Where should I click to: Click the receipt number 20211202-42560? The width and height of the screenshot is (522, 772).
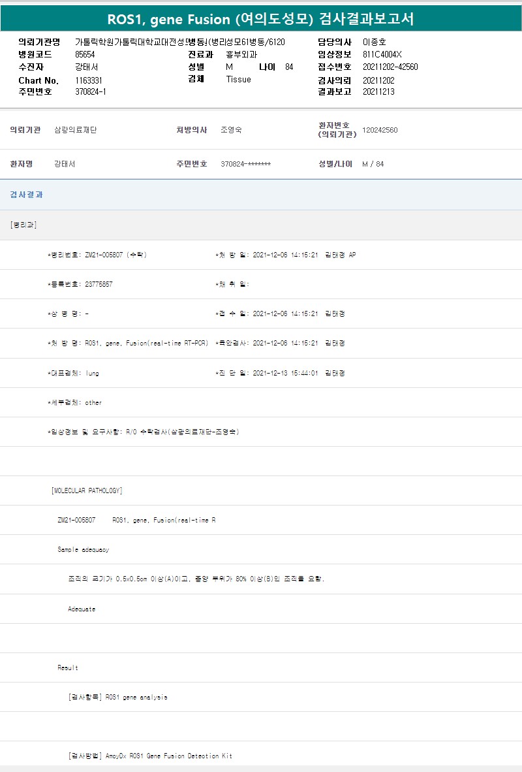click(390, 67)
